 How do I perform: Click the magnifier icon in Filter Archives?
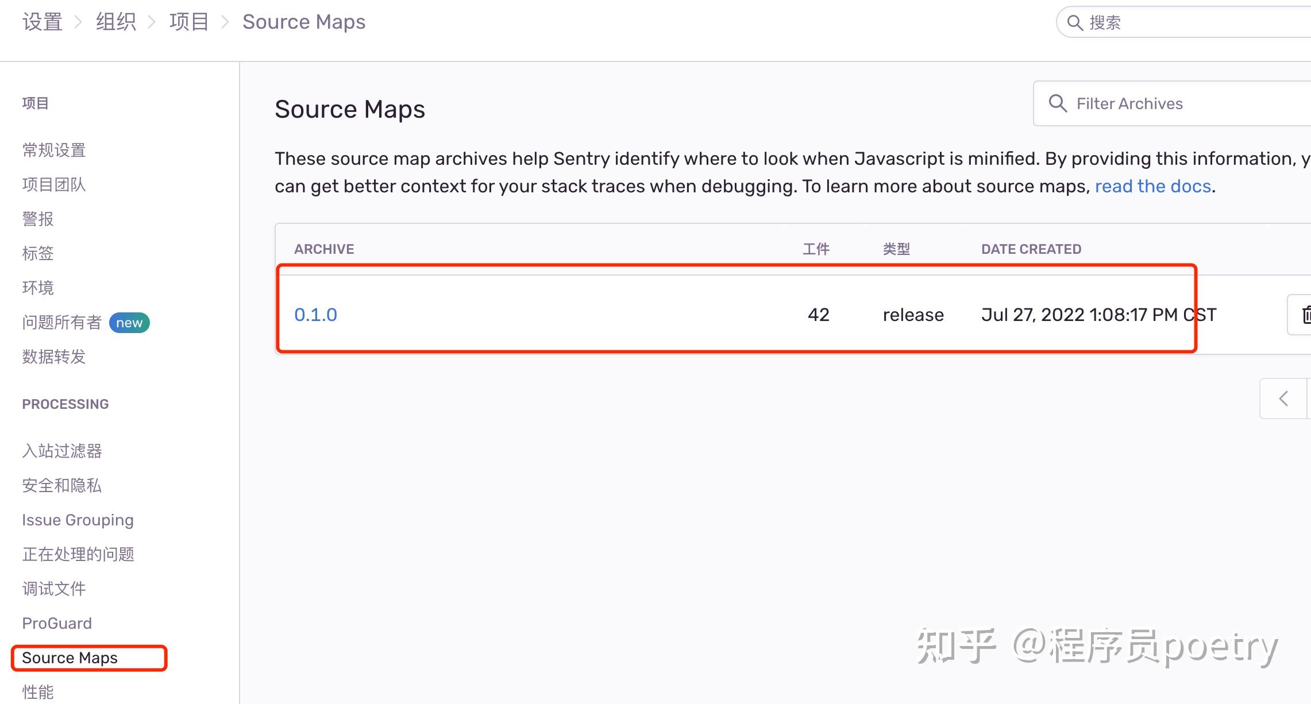tap(1058, 103)
